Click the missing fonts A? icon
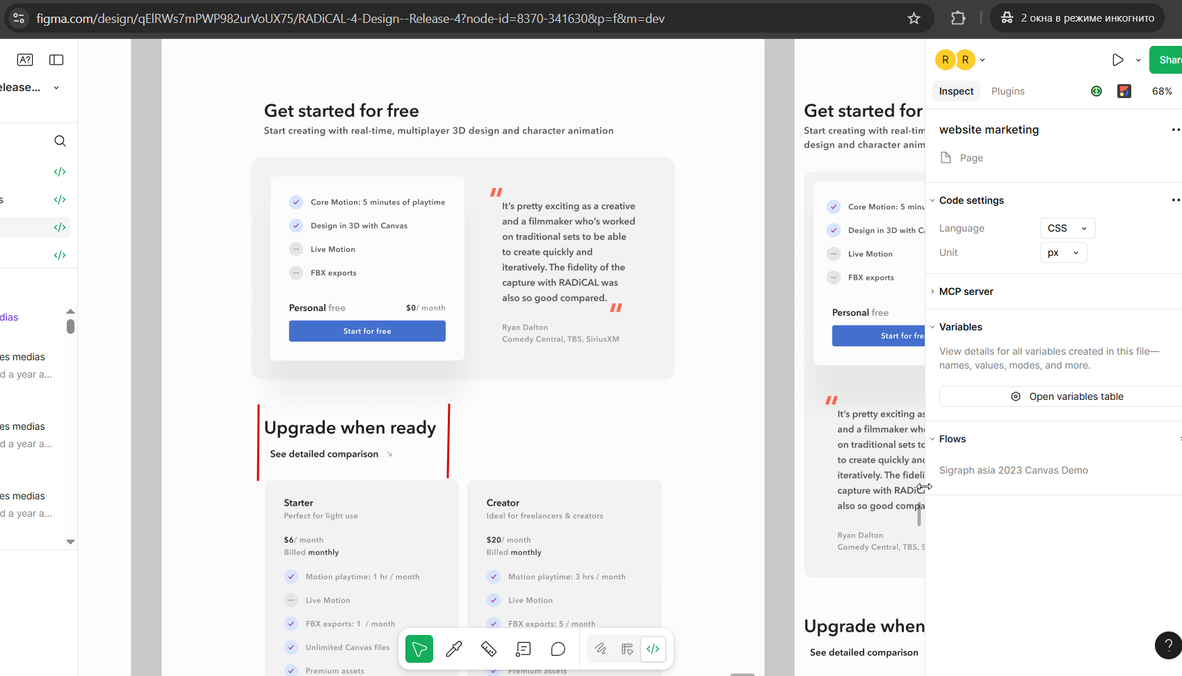 (x=25, y=60)
